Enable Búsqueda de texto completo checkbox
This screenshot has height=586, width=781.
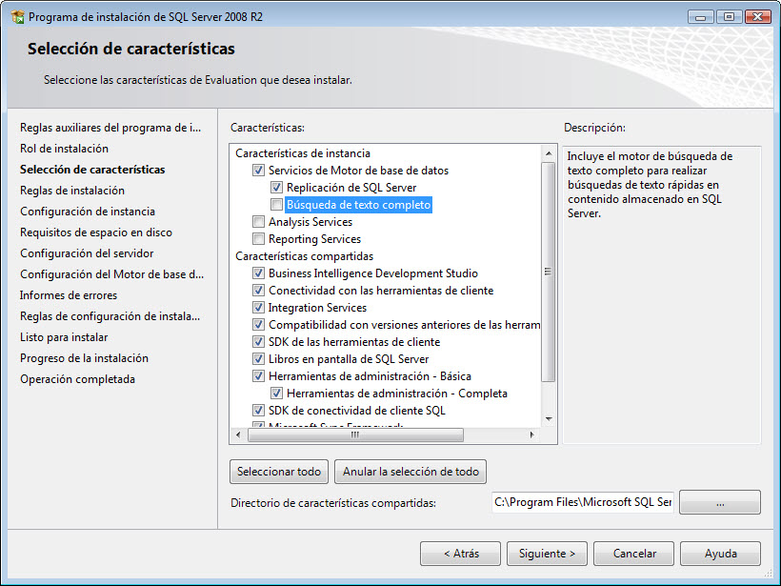(276, 205)
